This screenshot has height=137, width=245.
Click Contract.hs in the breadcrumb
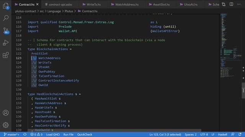point(90,11)
